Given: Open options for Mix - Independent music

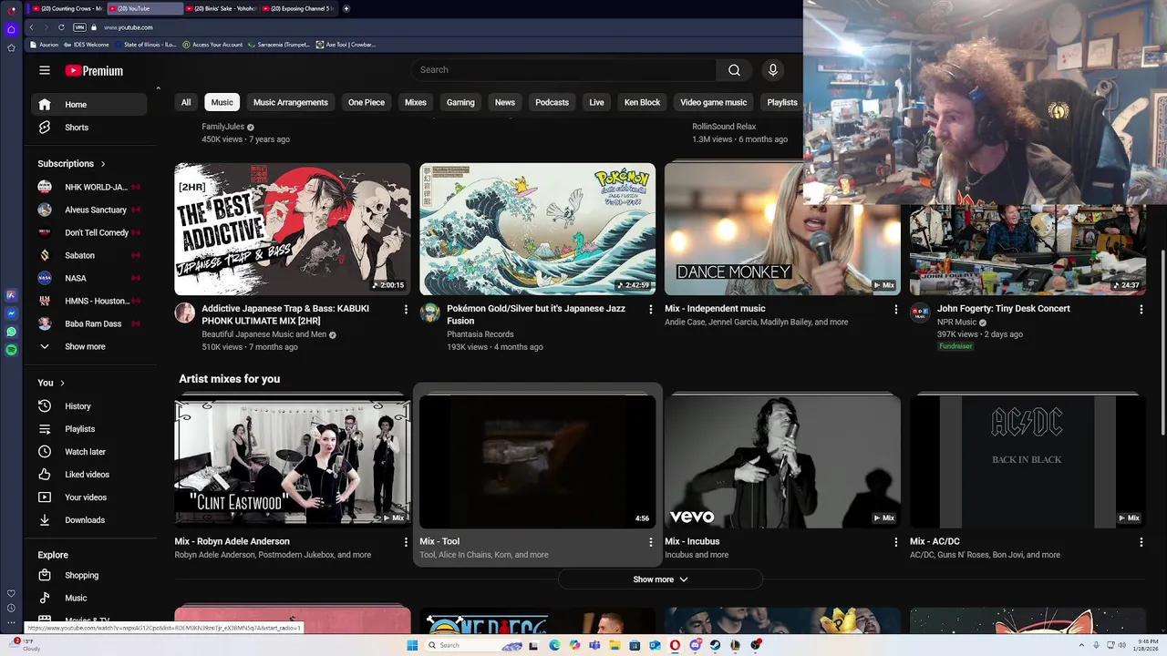Looking at the screenshot, I should [896, 310].
